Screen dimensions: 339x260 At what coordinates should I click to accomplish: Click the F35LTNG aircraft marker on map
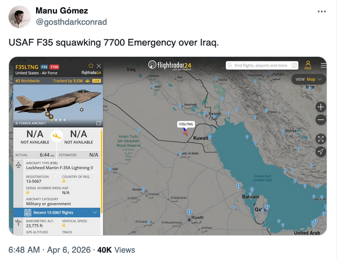184,132
